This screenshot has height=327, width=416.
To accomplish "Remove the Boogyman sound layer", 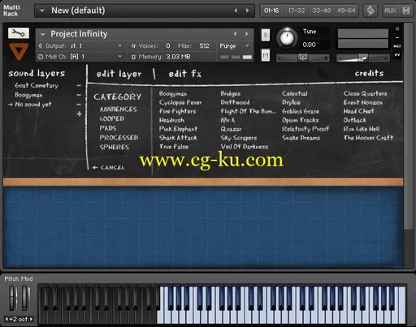I will point(79,95).
